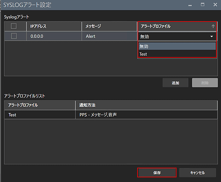Image resolution: width=221 pixels, height=182 pixels.
Task: Close the SYSLOGアラート設定 window
Action: (x=215, y=5)
